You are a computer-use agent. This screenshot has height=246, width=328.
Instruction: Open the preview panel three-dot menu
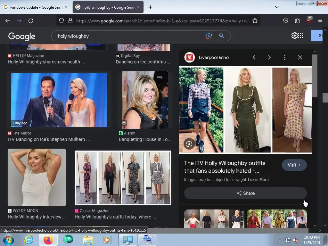(x=285, y=57)
